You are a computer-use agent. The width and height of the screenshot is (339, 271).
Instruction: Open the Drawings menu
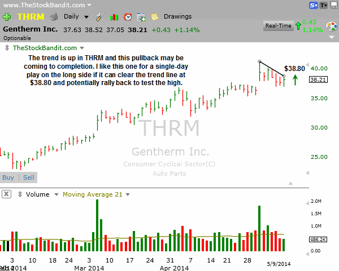(177, 16)
